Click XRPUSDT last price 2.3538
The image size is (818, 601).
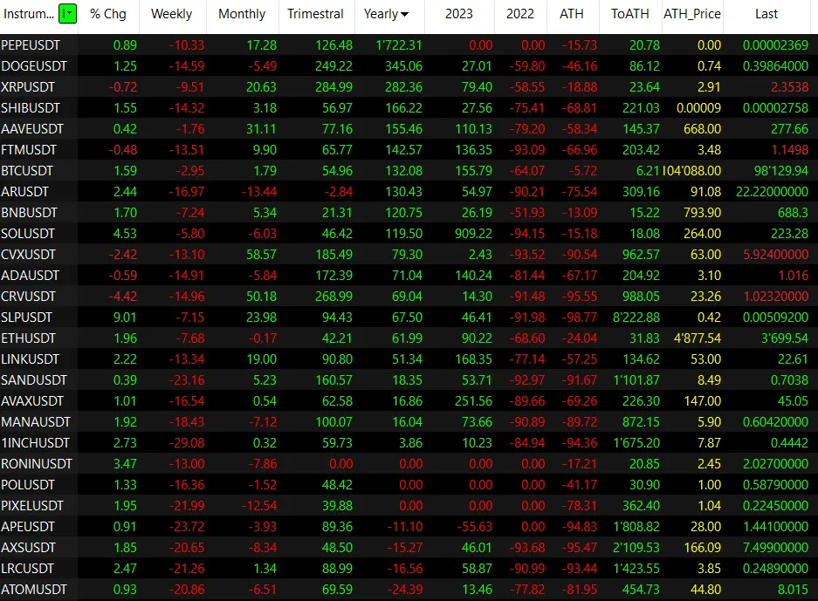coord(790,87)
